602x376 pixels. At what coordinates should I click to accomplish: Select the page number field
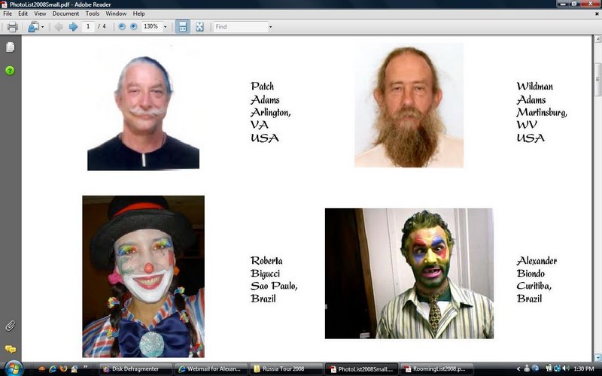tap(88, 26)
